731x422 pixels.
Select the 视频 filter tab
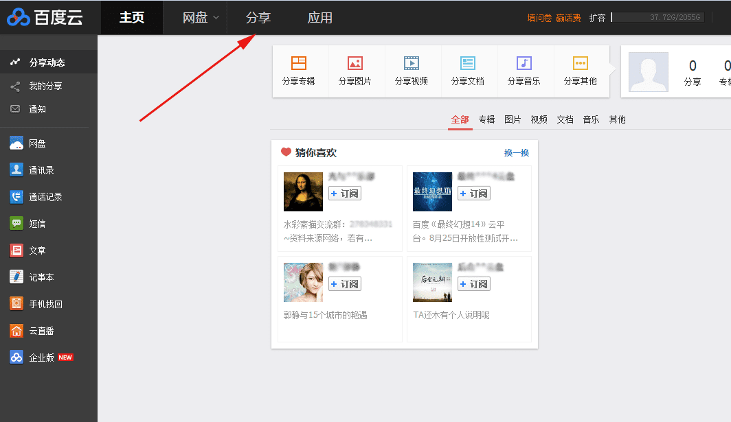tap(539, 119)
